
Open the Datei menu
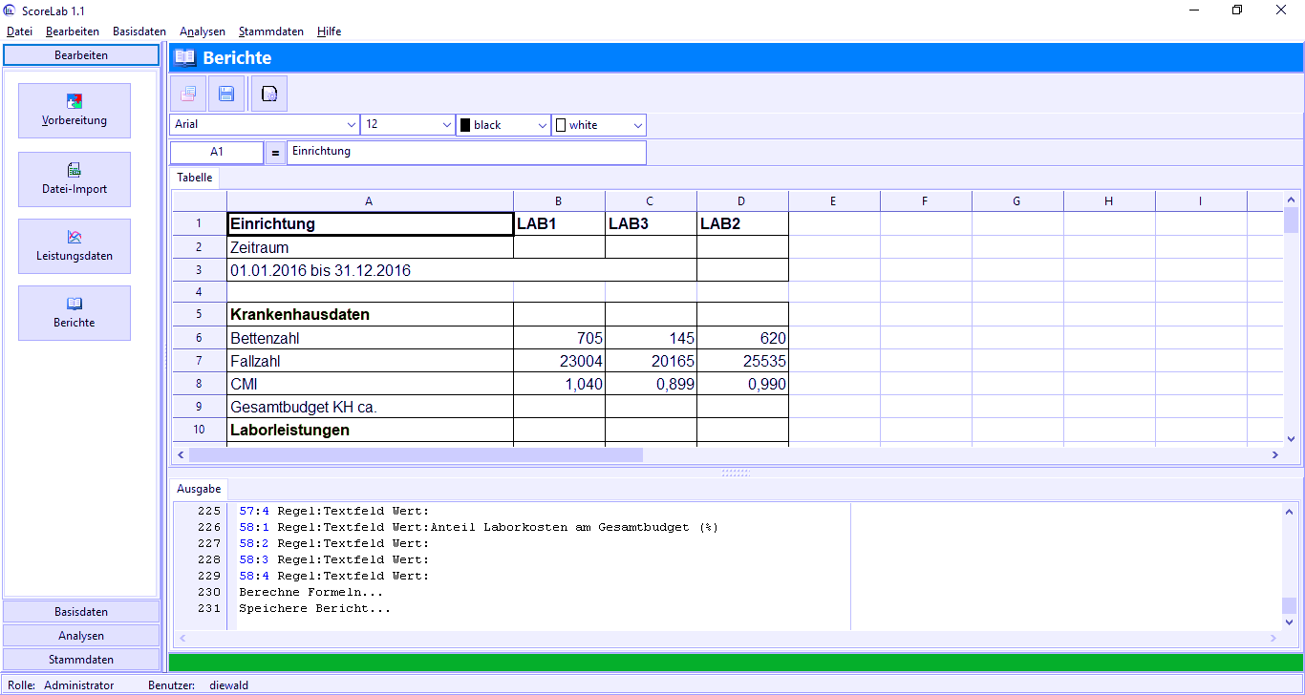tap(19, 31)
